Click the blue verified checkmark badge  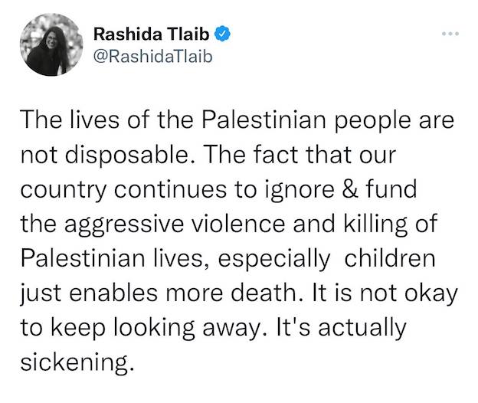(x=222, y=33)
